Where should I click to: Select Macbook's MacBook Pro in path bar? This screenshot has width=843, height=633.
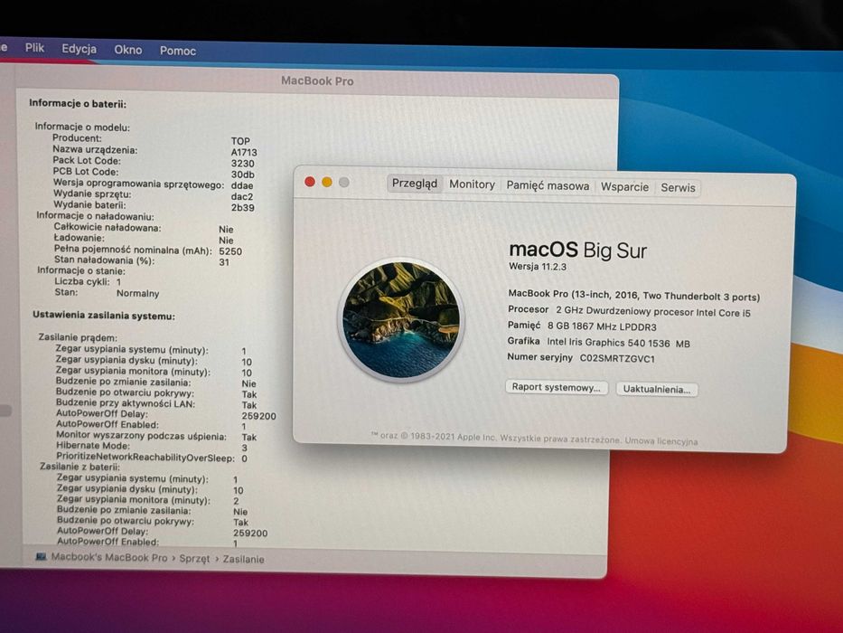[x=109, y=557]
